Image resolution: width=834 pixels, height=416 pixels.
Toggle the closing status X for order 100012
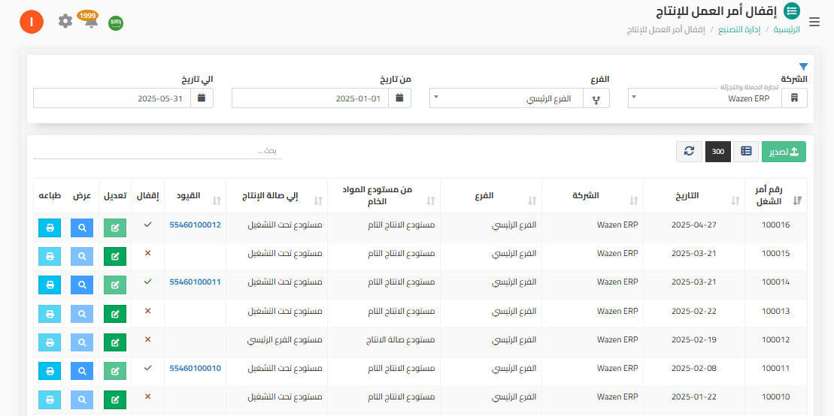147,339
